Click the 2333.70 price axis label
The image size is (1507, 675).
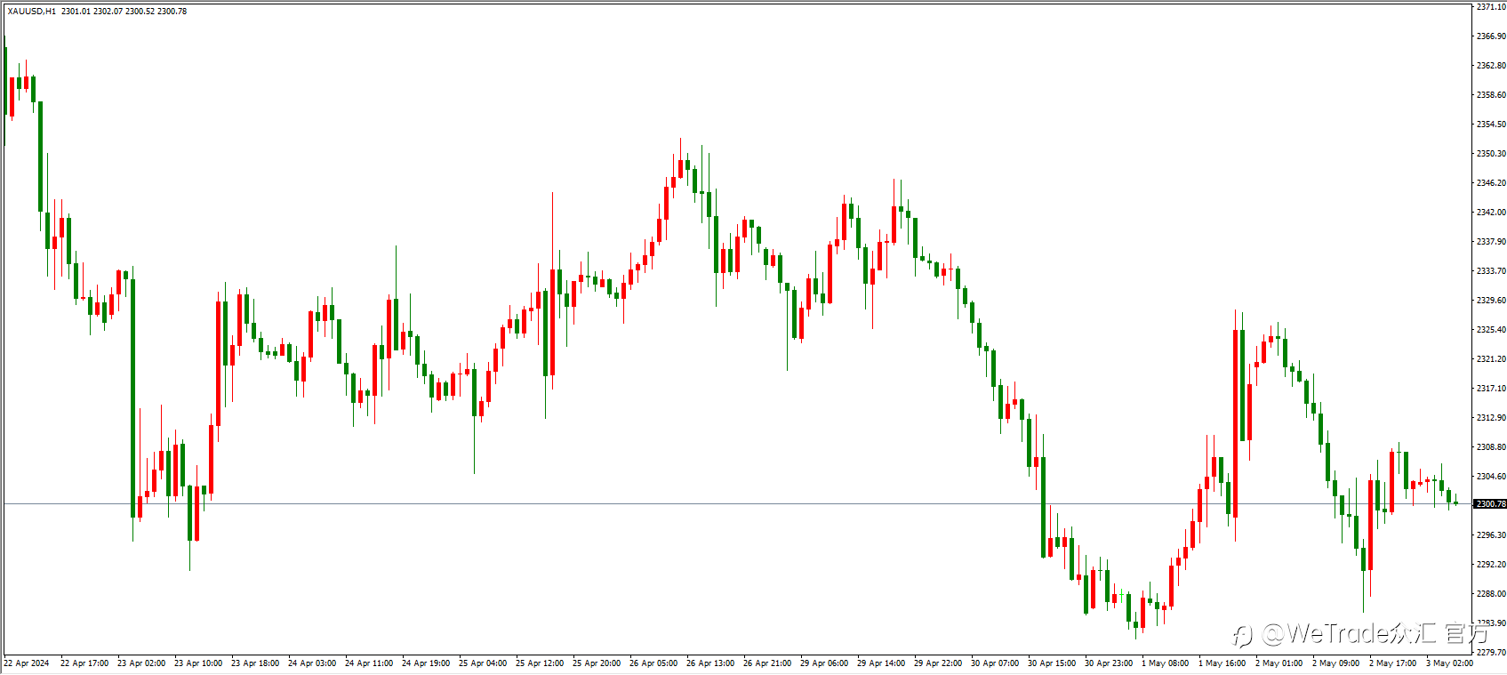click(1491, 271)
